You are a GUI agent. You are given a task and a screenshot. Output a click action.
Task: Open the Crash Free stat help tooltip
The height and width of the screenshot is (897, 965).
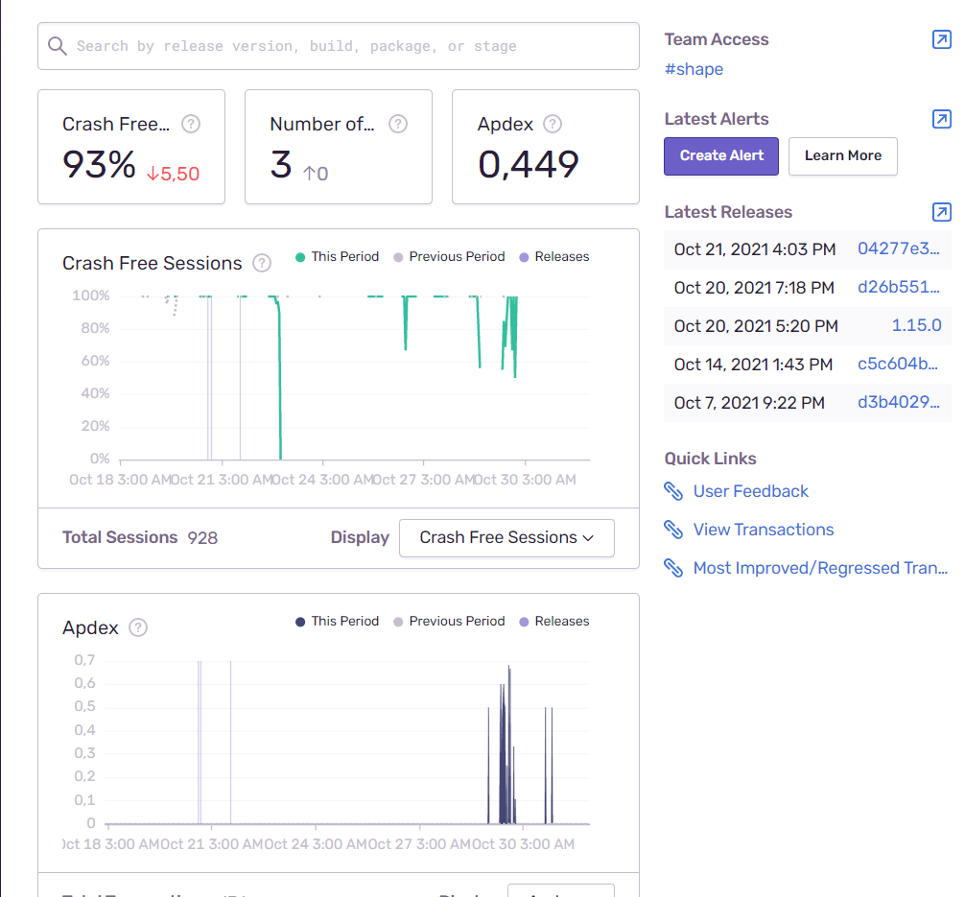coord(191,124)
